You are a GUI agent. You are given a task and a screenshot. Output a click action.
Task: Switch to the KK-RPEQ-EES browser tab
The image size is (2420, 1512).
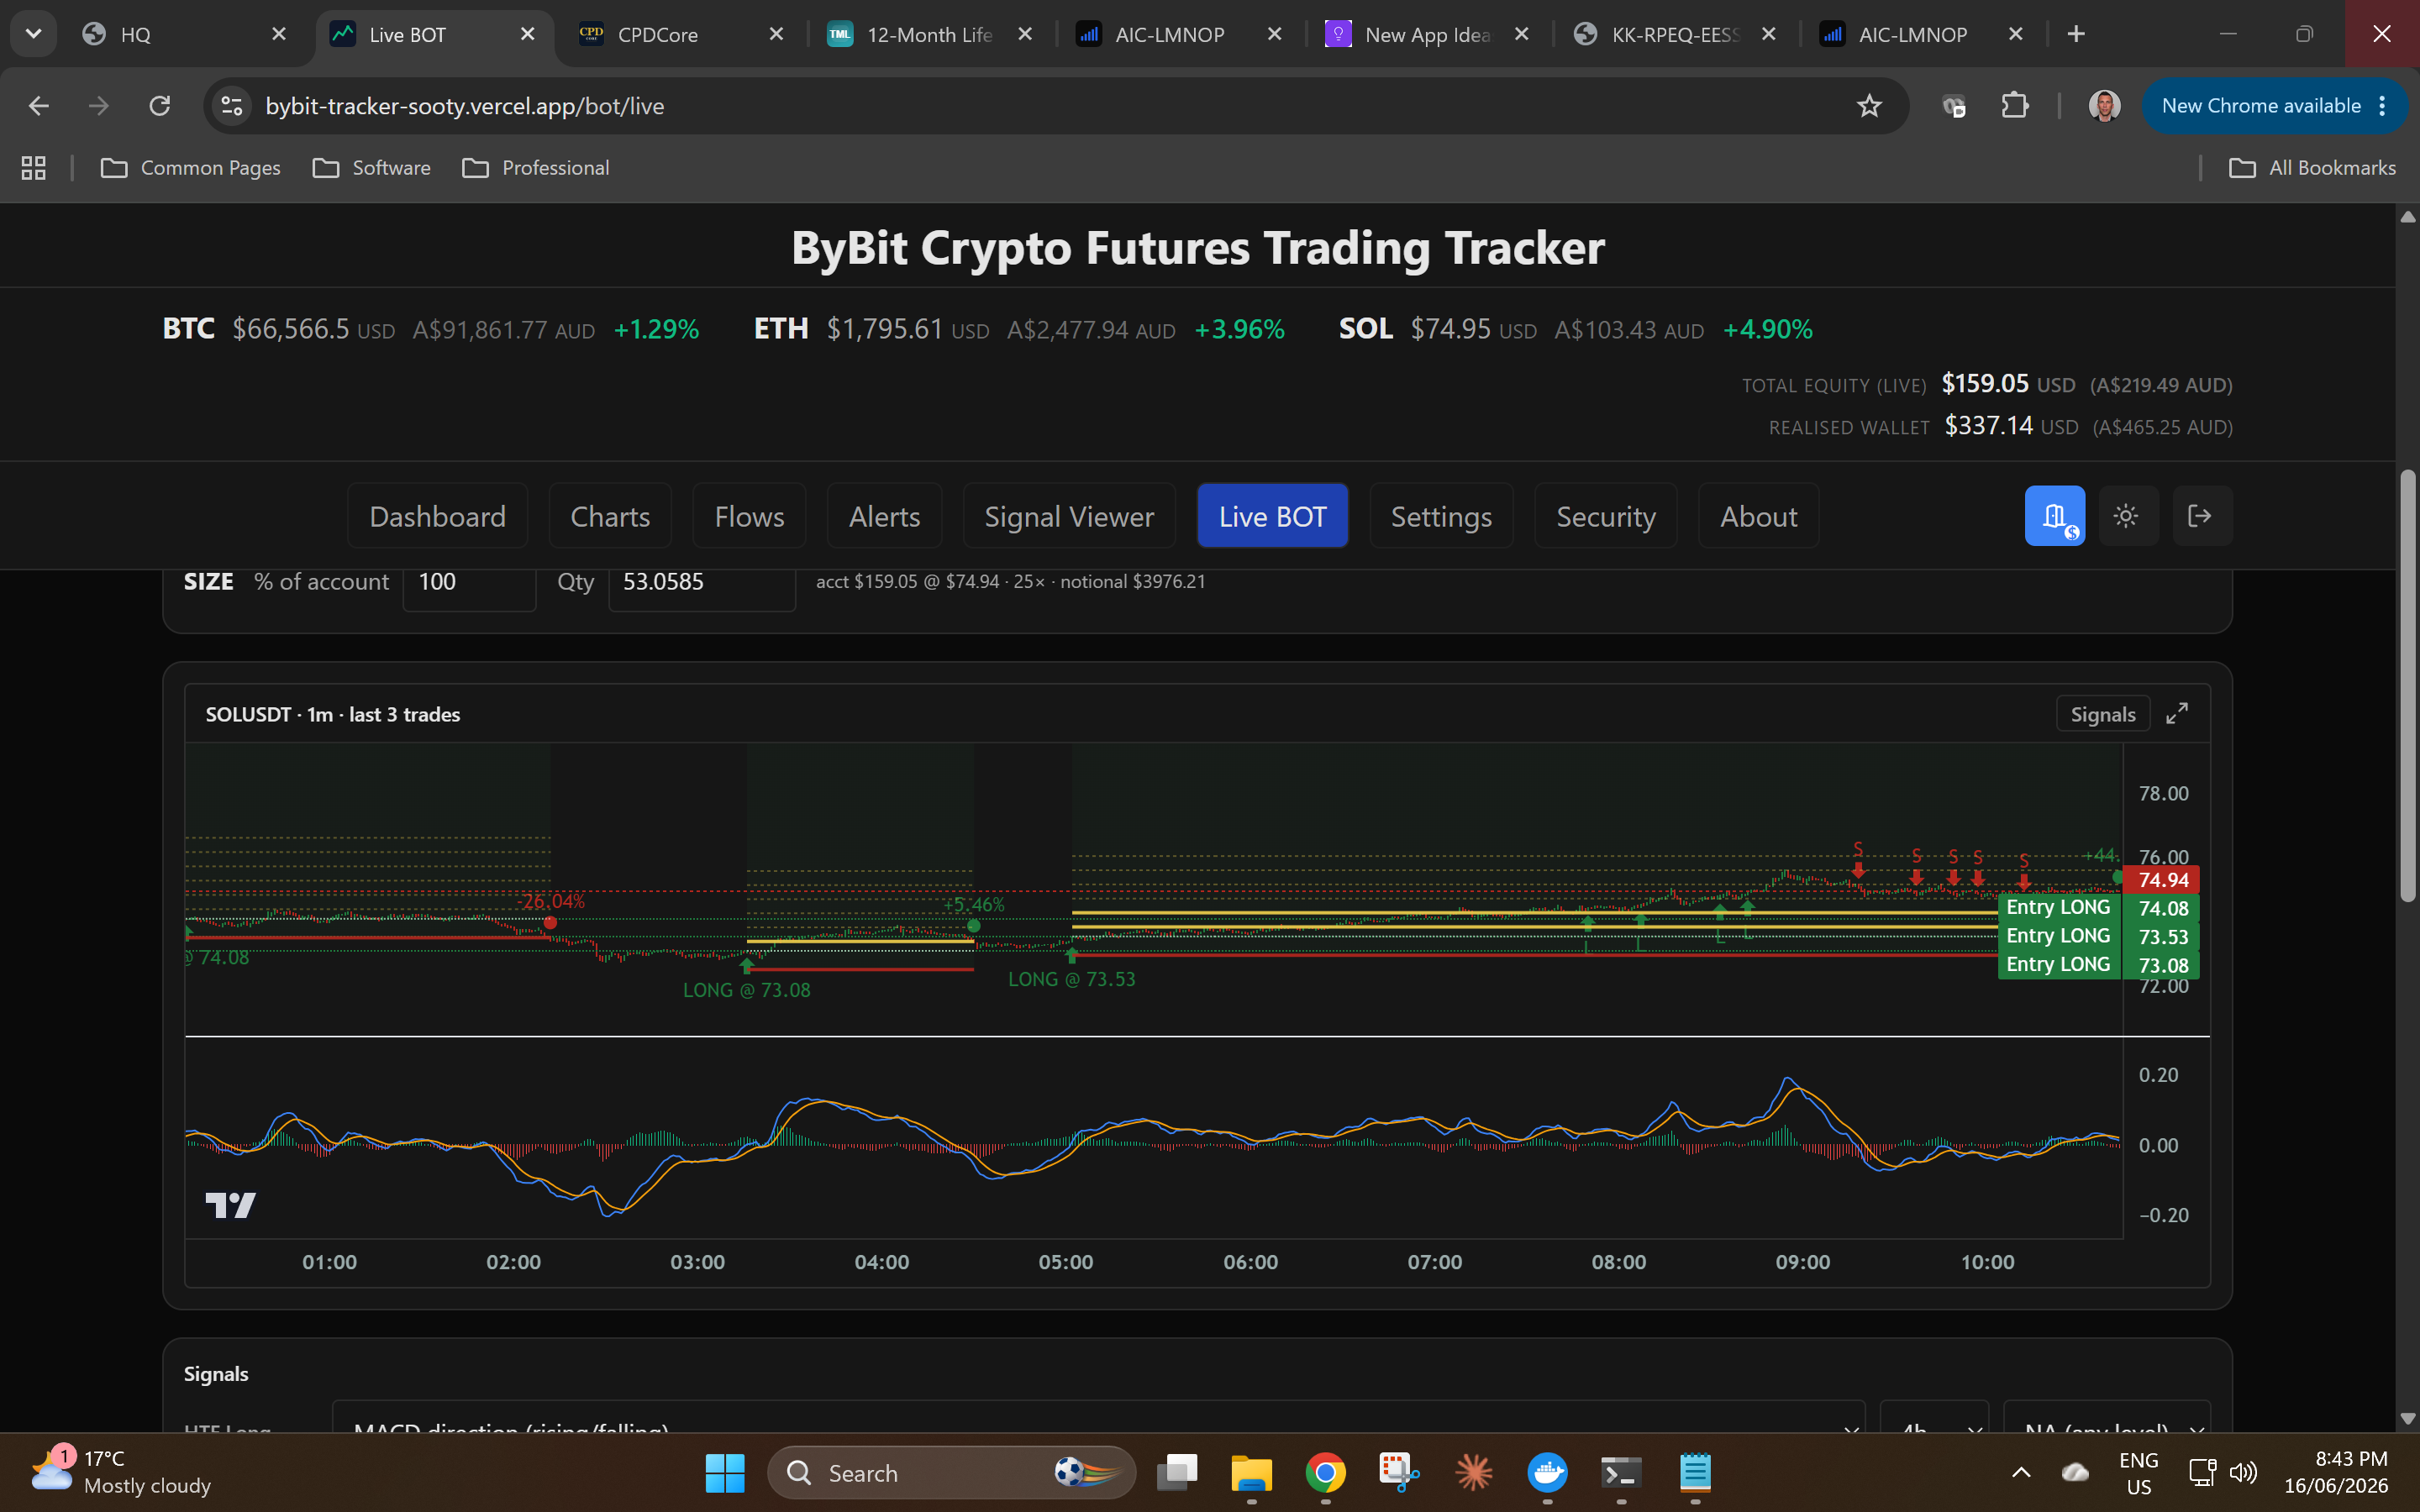[x=1676, y=34]
